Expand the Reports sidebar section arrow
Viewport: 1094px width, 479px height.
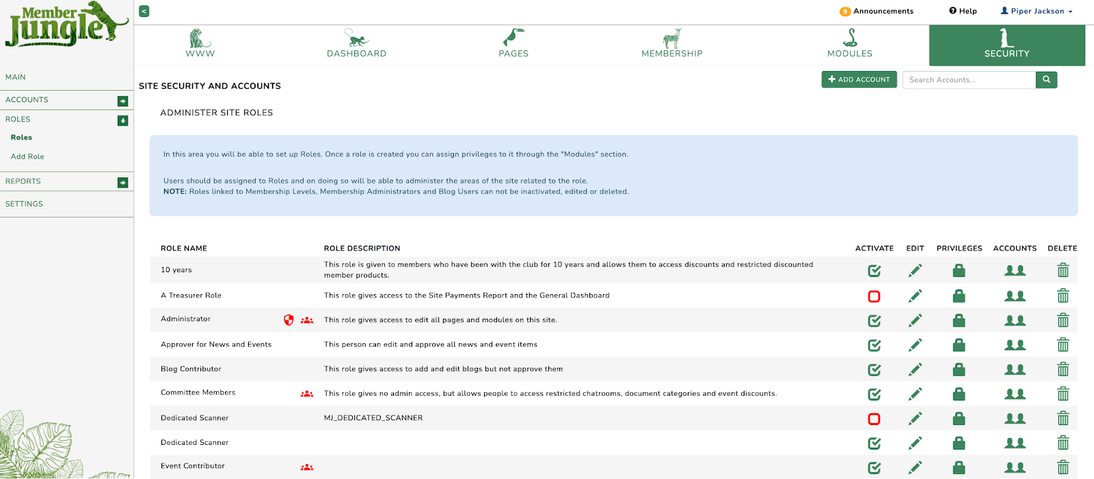point(122,182)
